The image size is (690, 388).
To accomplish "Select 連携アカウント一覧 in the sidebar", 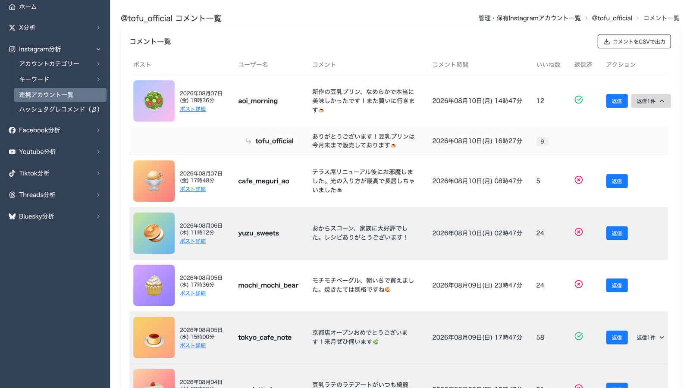I will tap(60, 95).
